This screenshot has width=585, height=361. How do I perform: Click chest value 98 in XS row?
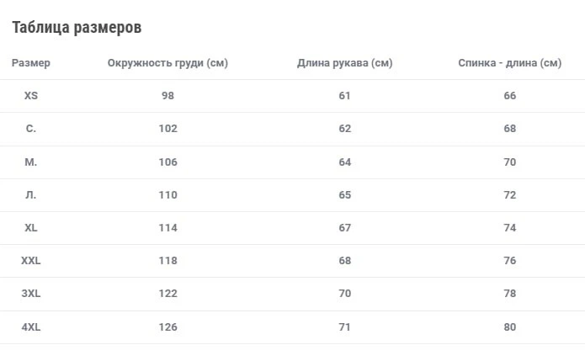(168, 95)
